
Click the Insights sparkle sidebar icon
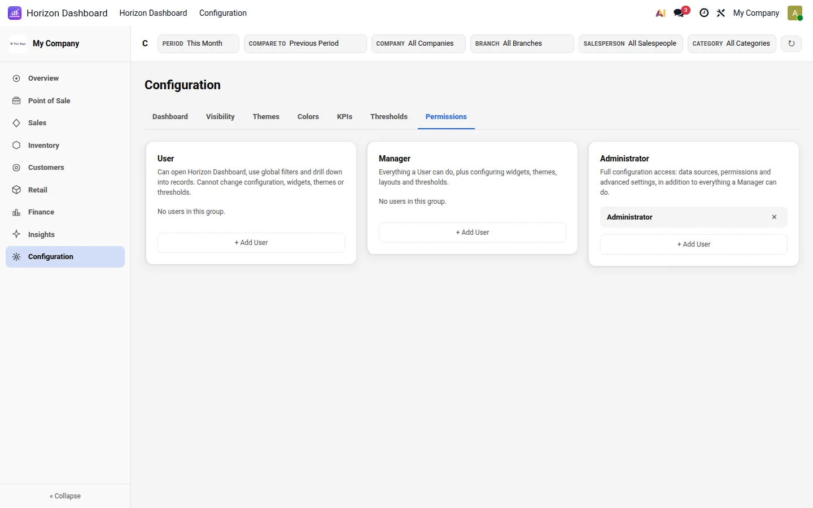pos(16,234)
